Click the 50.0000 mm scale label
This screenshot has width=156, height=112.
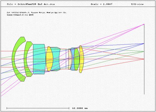pos(80,108)
